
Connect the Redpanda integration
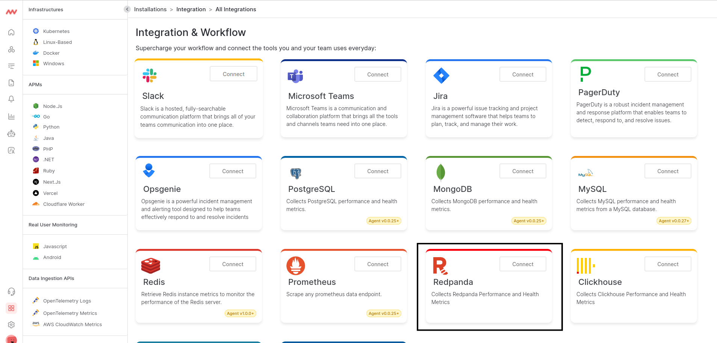click(x=523, y=264)
